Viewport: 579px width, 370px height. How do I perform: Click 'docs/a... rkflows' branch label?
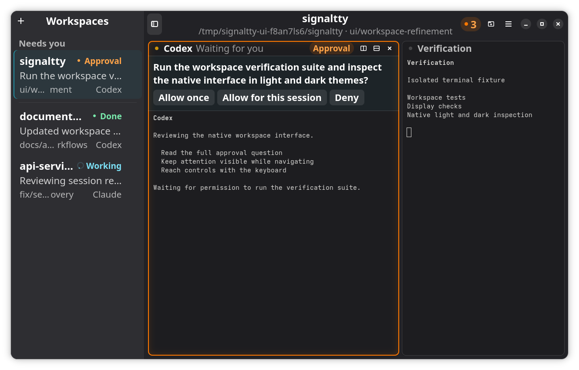(x=54, y=145)
